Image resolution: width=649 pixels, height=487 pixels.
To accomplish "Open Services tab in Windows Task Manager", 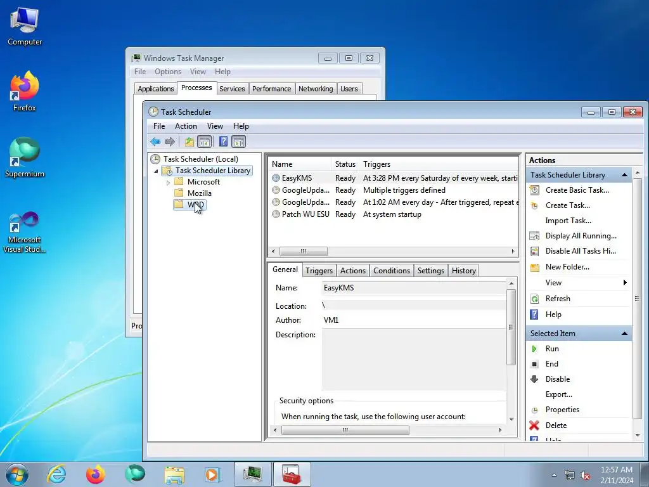I will tap(232, 89).
